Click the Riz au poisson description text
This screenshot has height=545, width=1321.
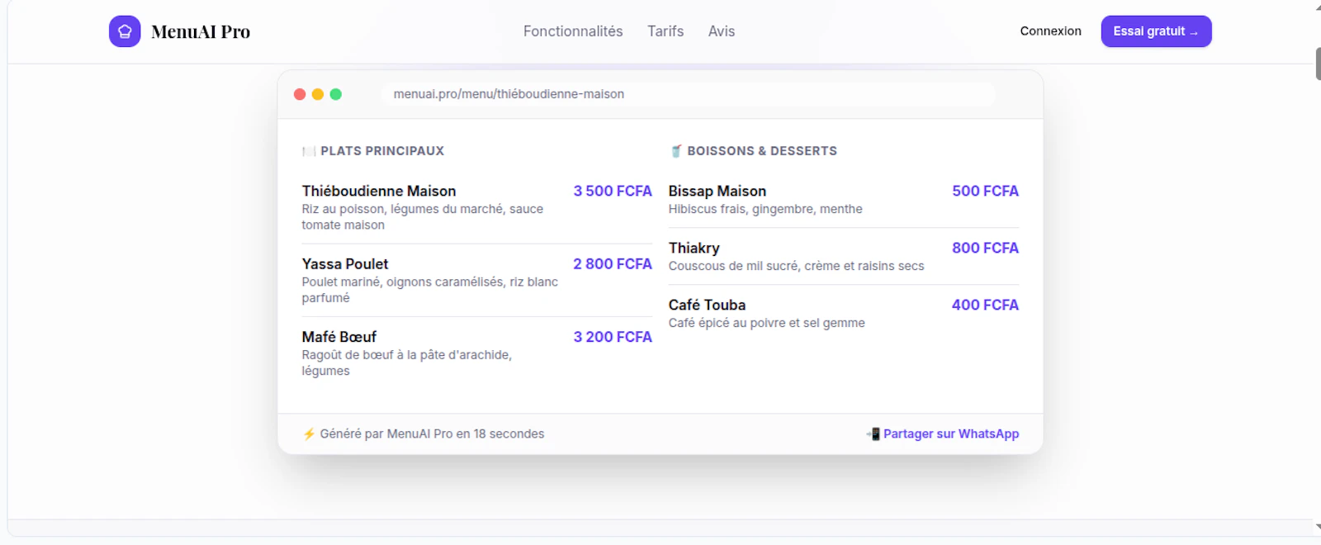pyautogui.click(x=423, y=217)
